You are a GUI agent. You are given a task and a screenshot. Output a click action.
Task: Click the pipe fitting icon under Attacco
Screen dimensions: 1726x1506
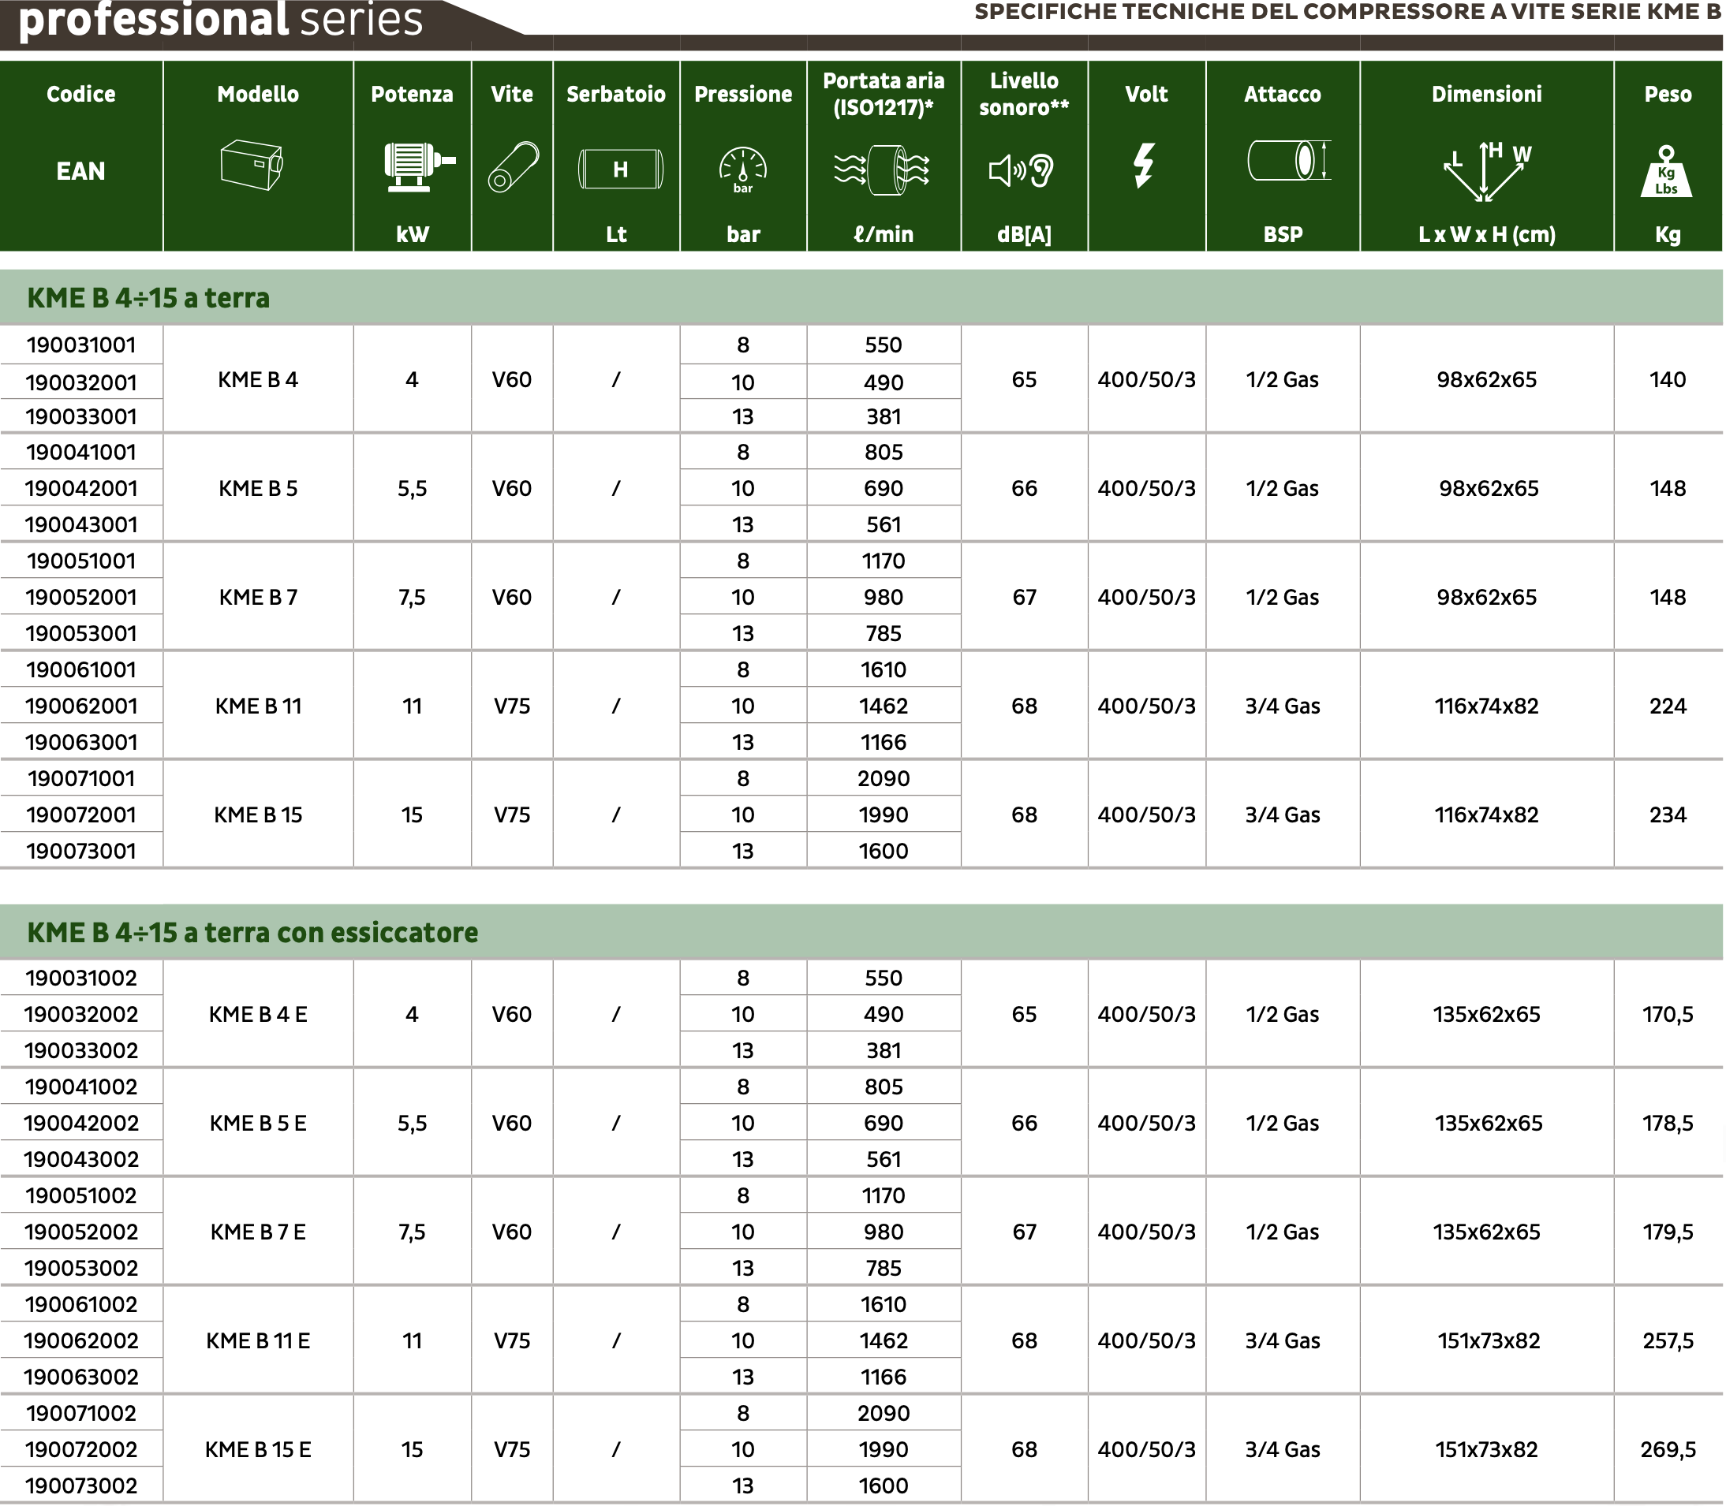(x=1289, y=161)
